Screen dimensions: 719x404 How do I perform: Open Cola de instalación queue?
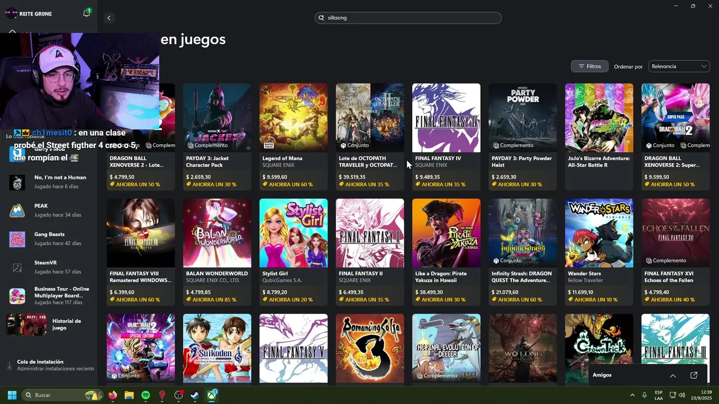tap(49, 365)
